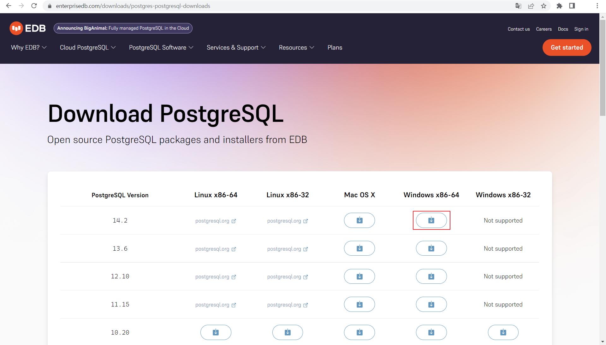Download PostgreSQL 13.6 for Windows x86-64

tap(431, 248)
